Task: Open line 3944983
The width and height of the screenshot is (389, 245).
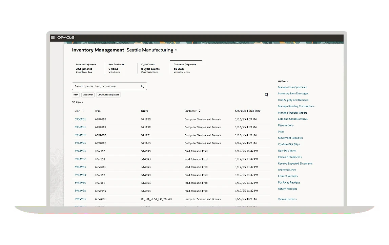Action: (x=80, y=167)
